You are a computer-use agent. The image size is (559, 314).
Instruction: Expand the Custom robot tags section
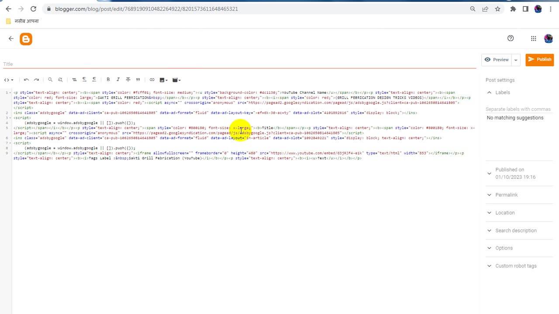pyautogui.click(x=489, y=266)
